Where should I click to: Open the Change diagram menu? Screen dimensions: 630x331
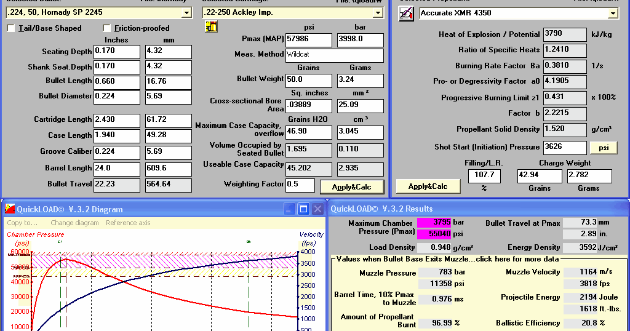point(74,223)
